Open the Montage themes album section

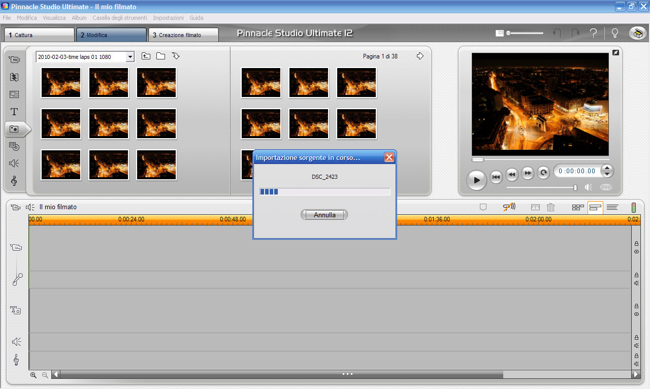[x=14, y=94]
